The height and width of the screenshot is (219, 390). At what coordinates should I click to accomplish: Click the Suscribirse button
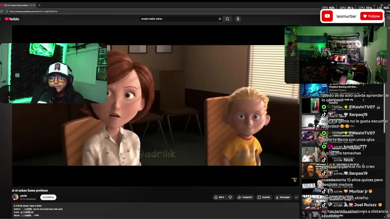click(48, 197)
